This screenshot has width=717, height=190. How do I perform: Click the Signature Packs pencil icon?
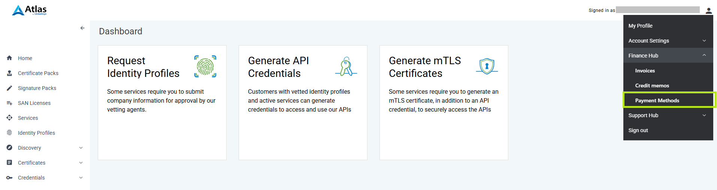coord(9,88)
